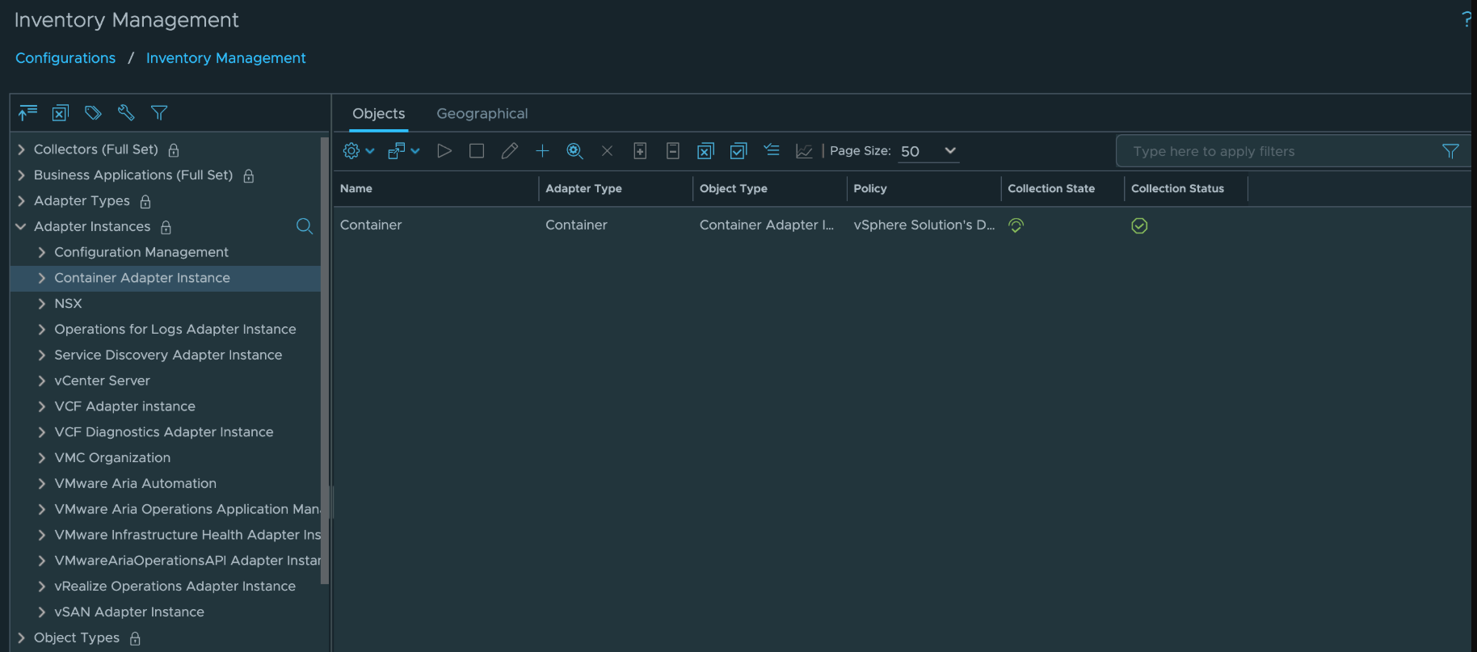Click the start collecting play icon

(444, 151)
